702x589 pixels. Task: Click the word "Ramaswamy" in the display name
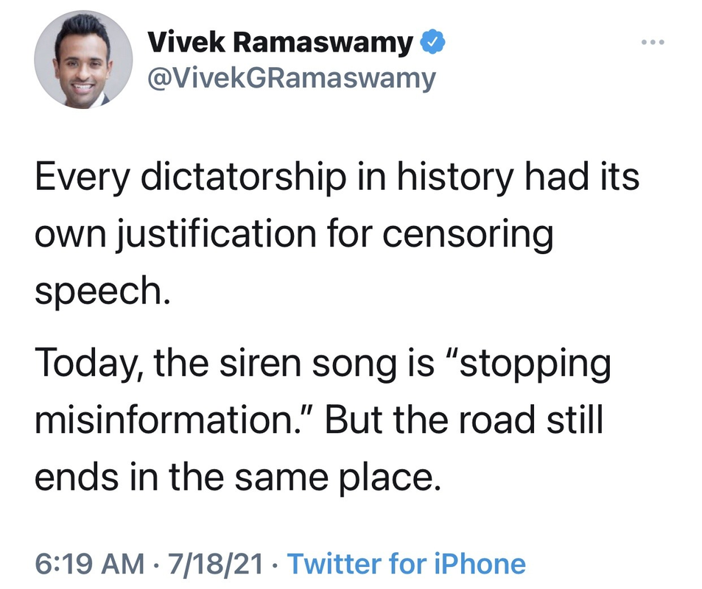323,43
